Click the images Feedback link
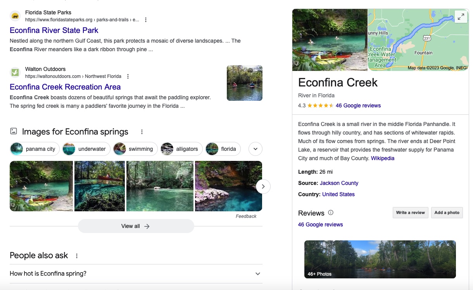The image size is (473, 290). (x=246, y=216)
